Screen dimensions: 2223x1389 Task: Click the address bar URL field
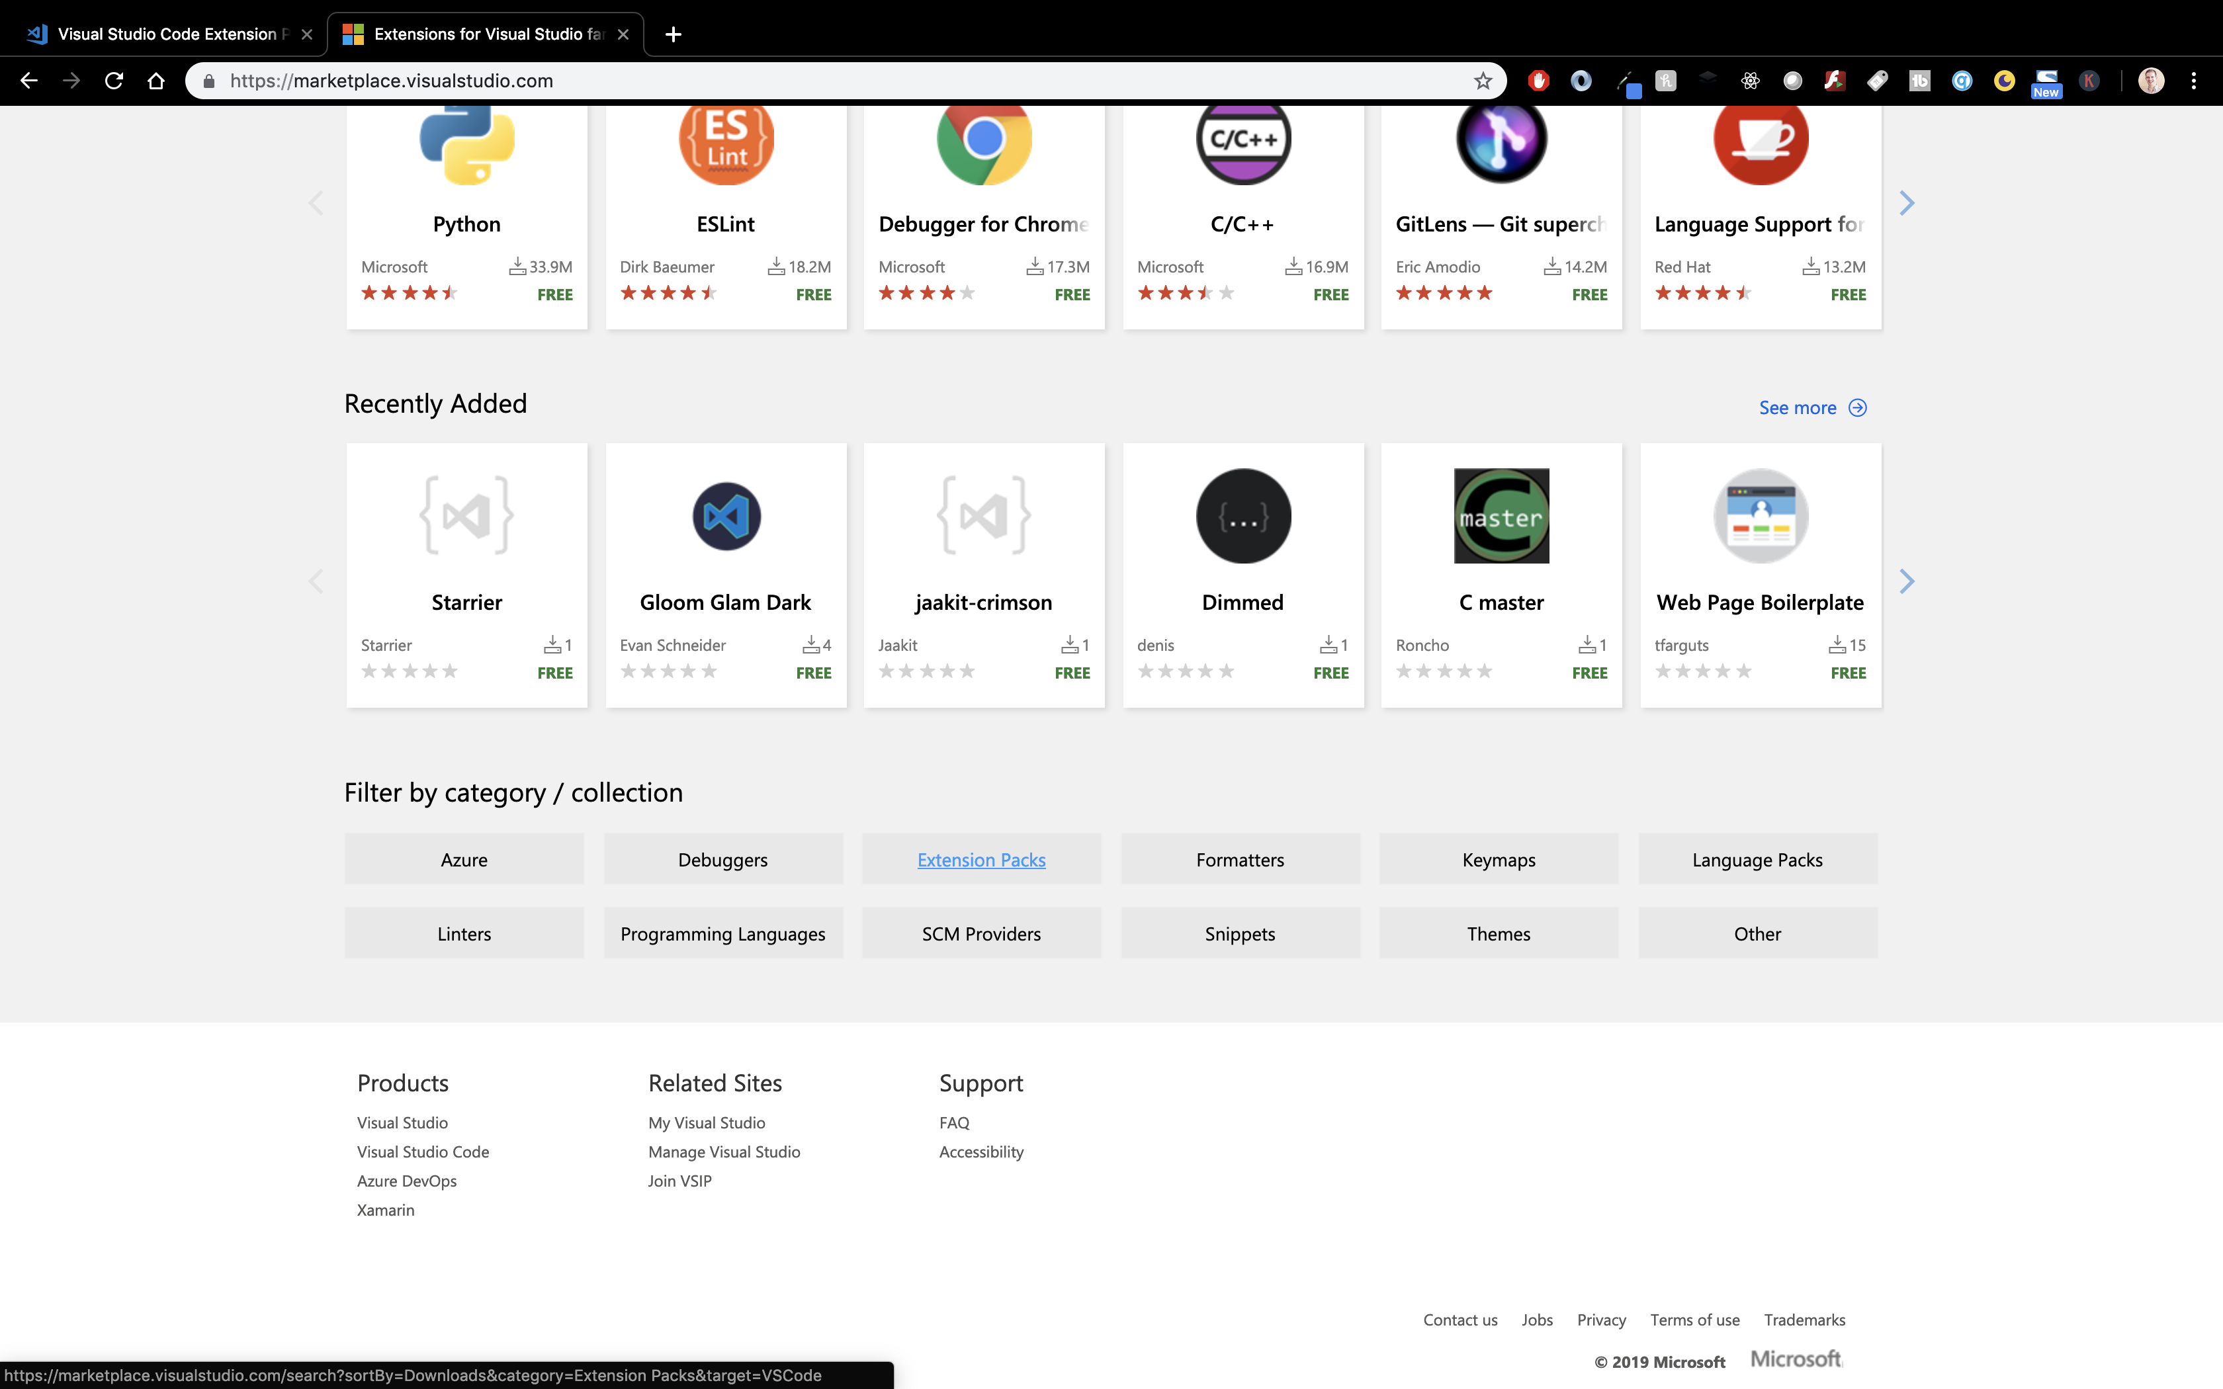tap(845, 81)
